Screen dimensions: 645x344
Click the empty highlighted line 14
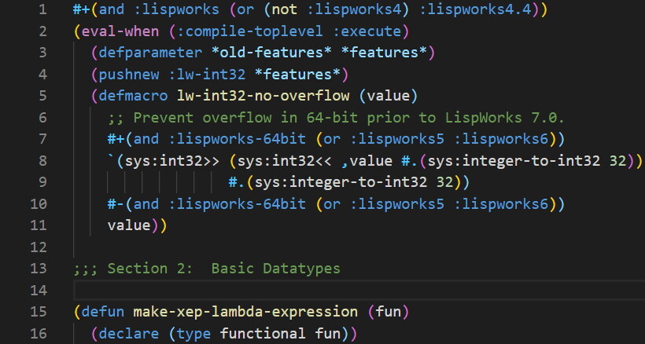click(315, 291)
